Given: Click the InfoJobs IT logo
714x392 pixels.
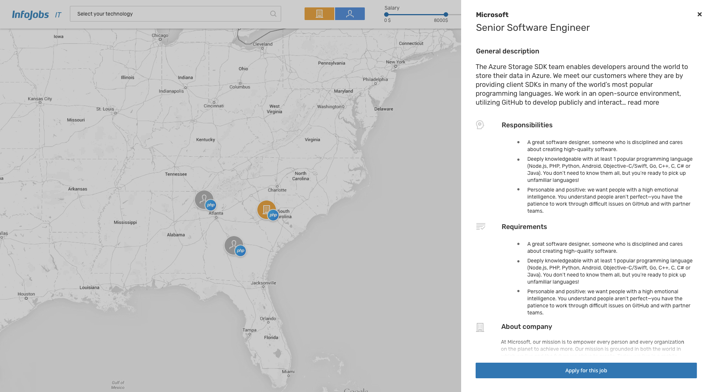Looking at the screenshot, I should pos(36,14).
